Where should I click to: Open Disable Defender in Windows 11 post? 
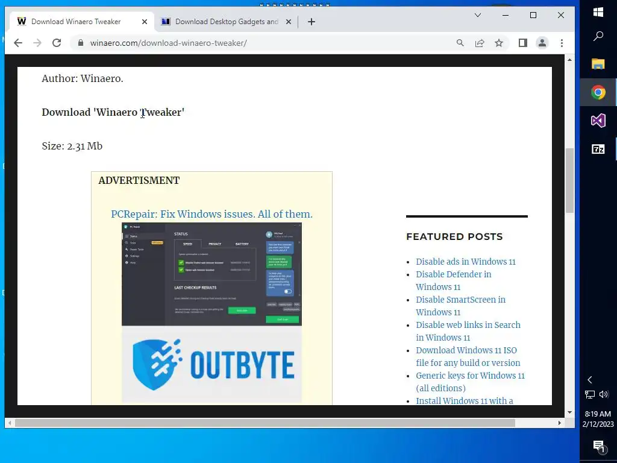(454, 280)
